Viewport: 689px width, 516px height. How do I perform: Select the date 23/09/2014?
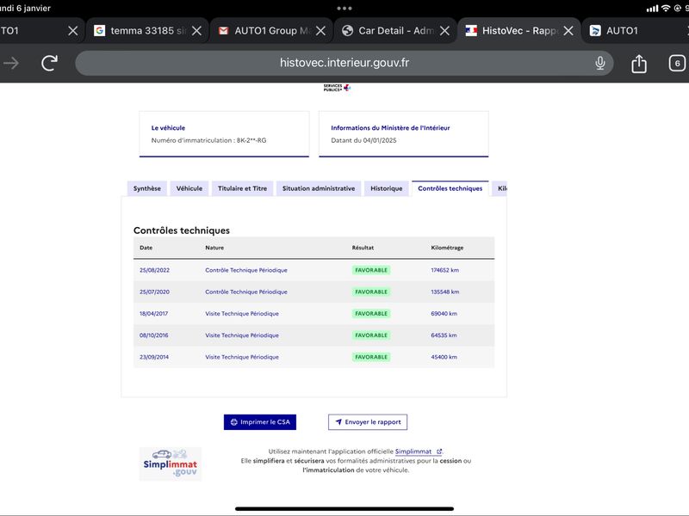(154, 357)
